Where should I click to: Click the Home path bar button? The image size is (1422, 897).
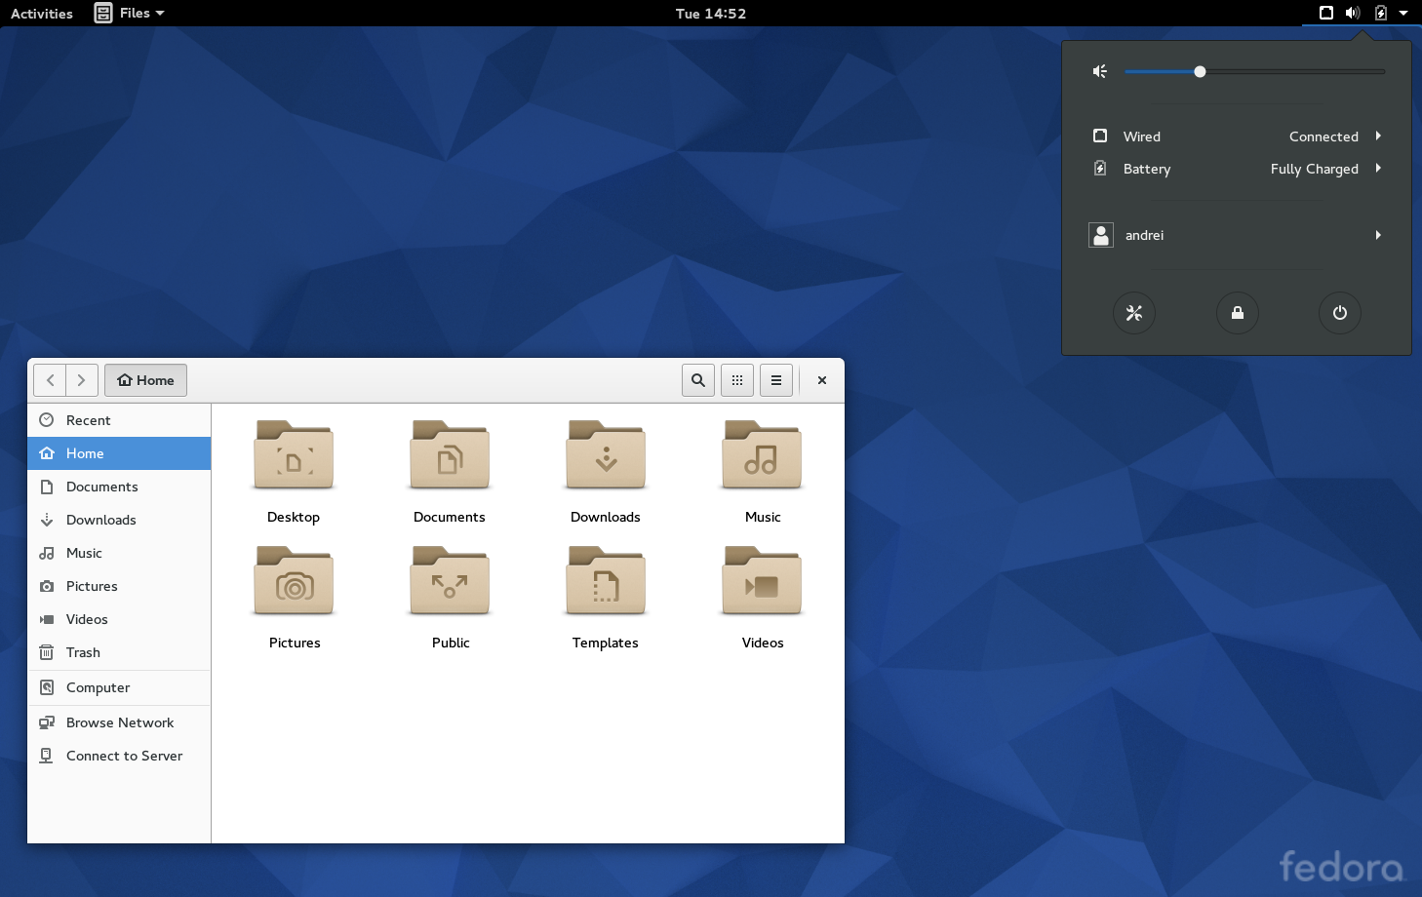pyautogui.click(x=146, y=380)
